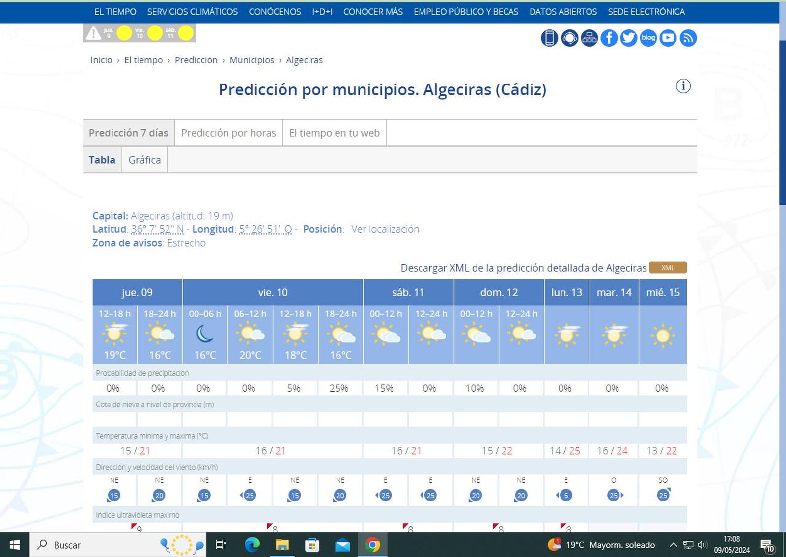Open the Facebook icon for AEMET
786x557 pixels.
[x=609, y=38]
